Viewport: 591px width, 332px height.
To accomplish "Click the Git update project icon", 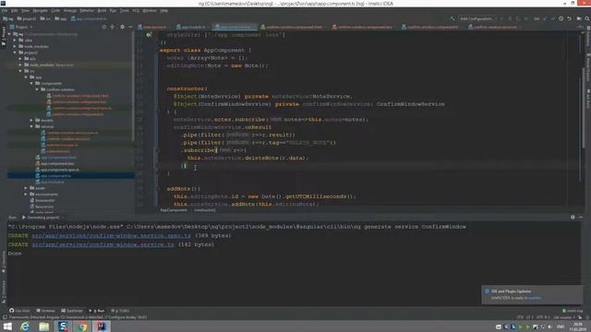I will [545, 18].
